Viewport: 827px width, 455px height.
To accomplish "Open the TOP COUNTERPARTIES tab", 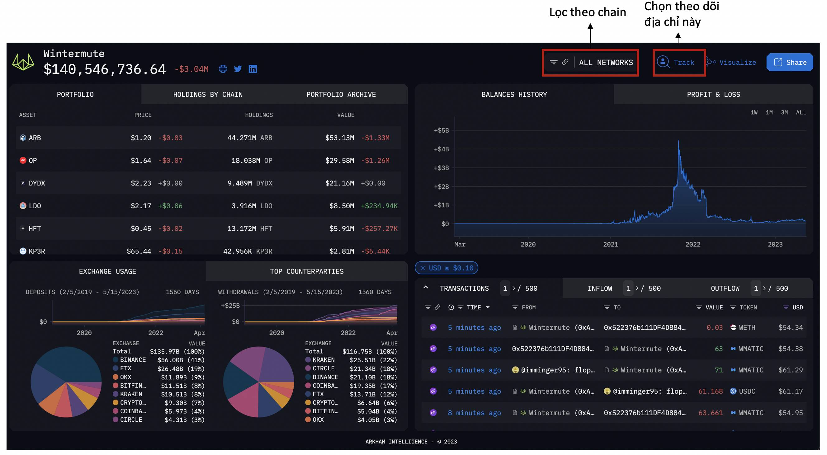I will (x=307, y=272).
